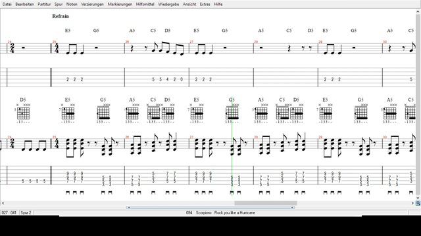This screenshot has width=421, height=236.
Task: Open the Spur menu
Action: [x=59, y=5]
